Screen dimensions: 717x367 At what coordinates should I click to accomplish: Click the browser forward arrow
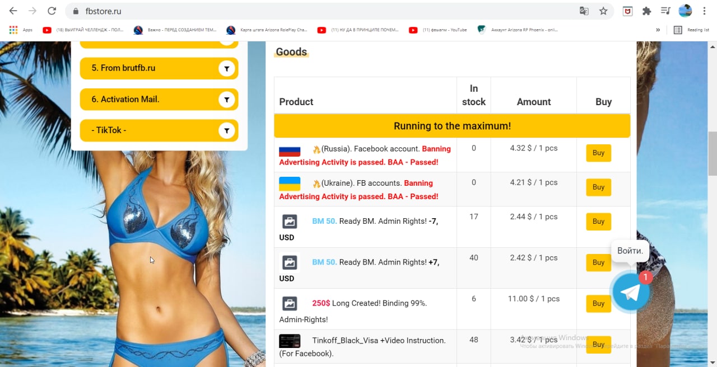tap(32, 11)
